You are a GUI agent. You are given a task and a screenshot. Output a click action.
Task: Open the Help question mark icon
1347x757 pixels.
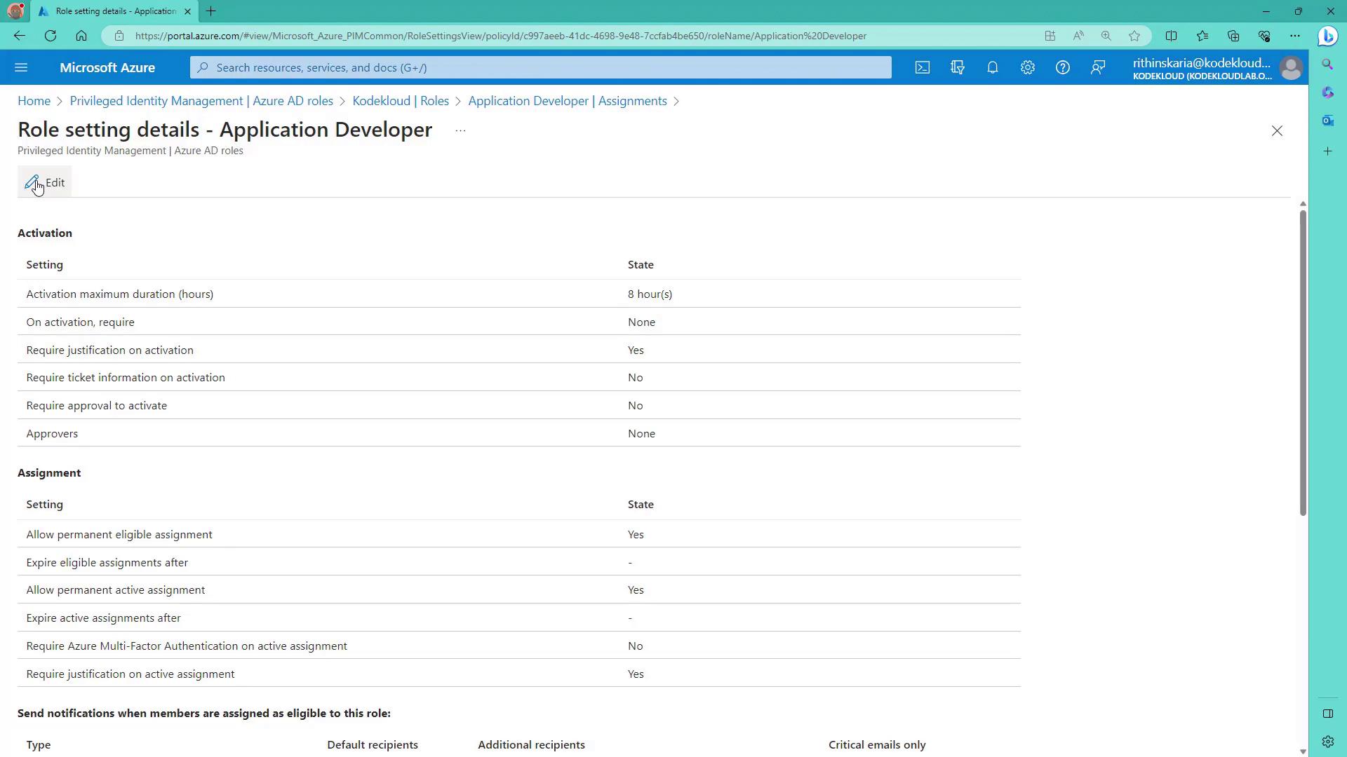1063,67
